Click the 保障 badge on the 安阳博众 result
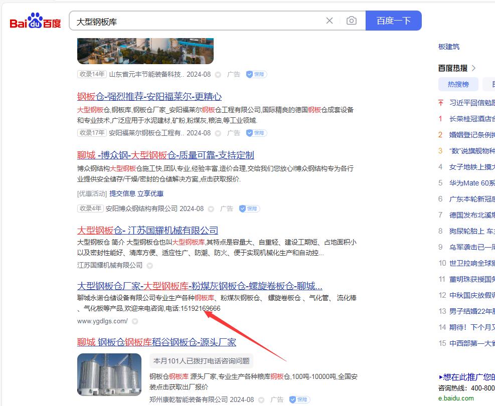The image size is (495, 406). (249, 209)
